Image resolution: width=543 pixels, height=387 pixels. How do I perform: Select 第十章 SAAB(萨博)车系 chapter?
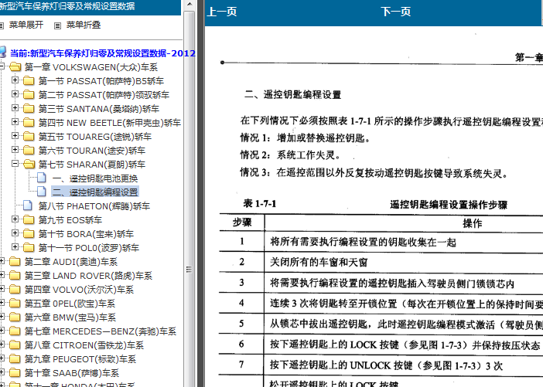(72, 373)
